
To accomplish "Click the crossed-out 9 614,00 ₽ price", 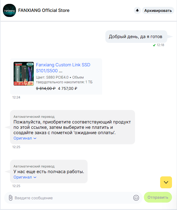I will (46, 89).
